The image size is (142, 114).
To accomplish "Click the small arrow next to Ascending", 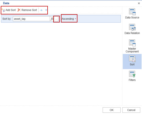I will pos(75,19).
